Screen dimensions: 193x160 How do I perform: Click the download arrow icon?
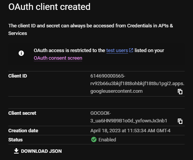pos(16,151)
